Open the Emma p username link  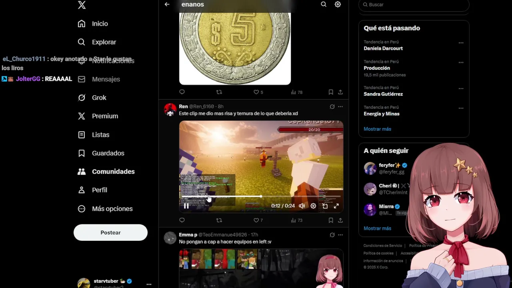188,235
